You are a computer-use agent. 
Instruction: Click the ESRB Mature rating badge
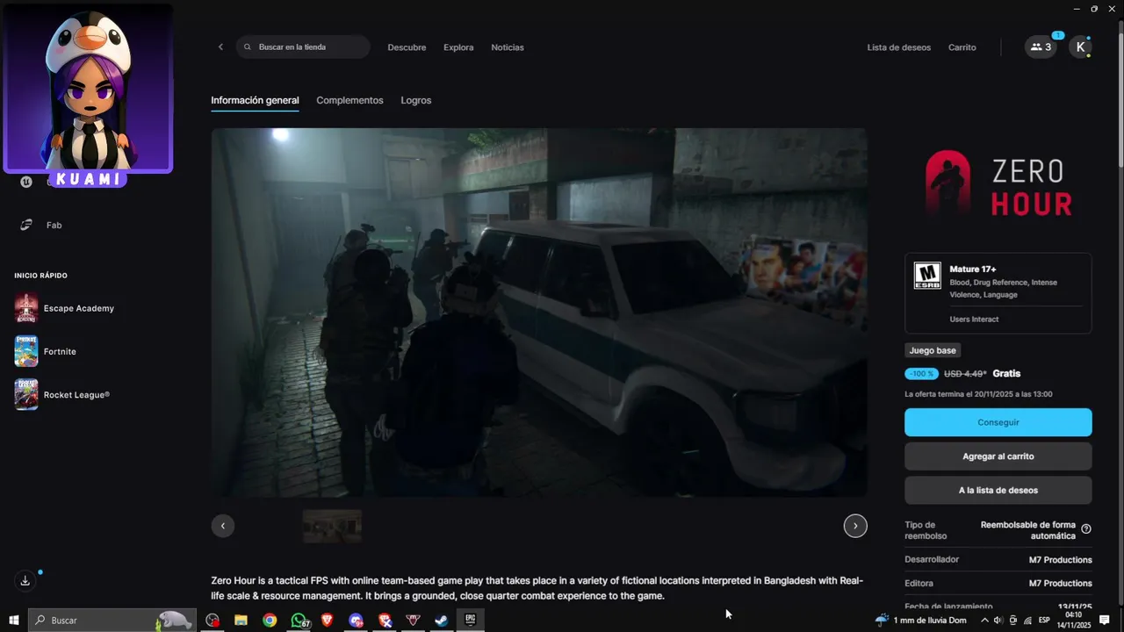coord(927,276)
